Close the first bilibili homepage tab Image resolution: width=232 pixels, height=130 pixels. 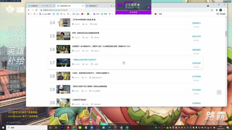[54, 6]
